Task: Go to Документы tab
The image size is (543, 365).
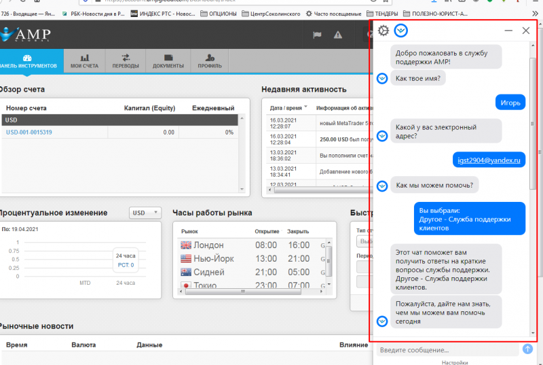Action: (168, 61)
